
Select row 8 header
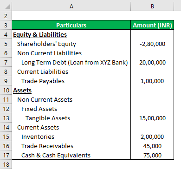(x=6, y=71)
